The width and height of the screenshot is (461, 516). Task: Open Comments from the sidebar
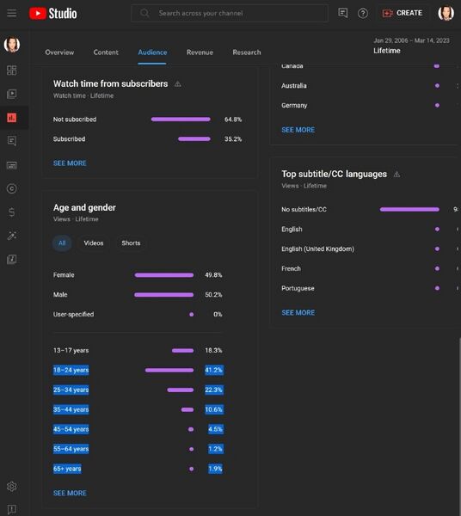click(11, 141)
